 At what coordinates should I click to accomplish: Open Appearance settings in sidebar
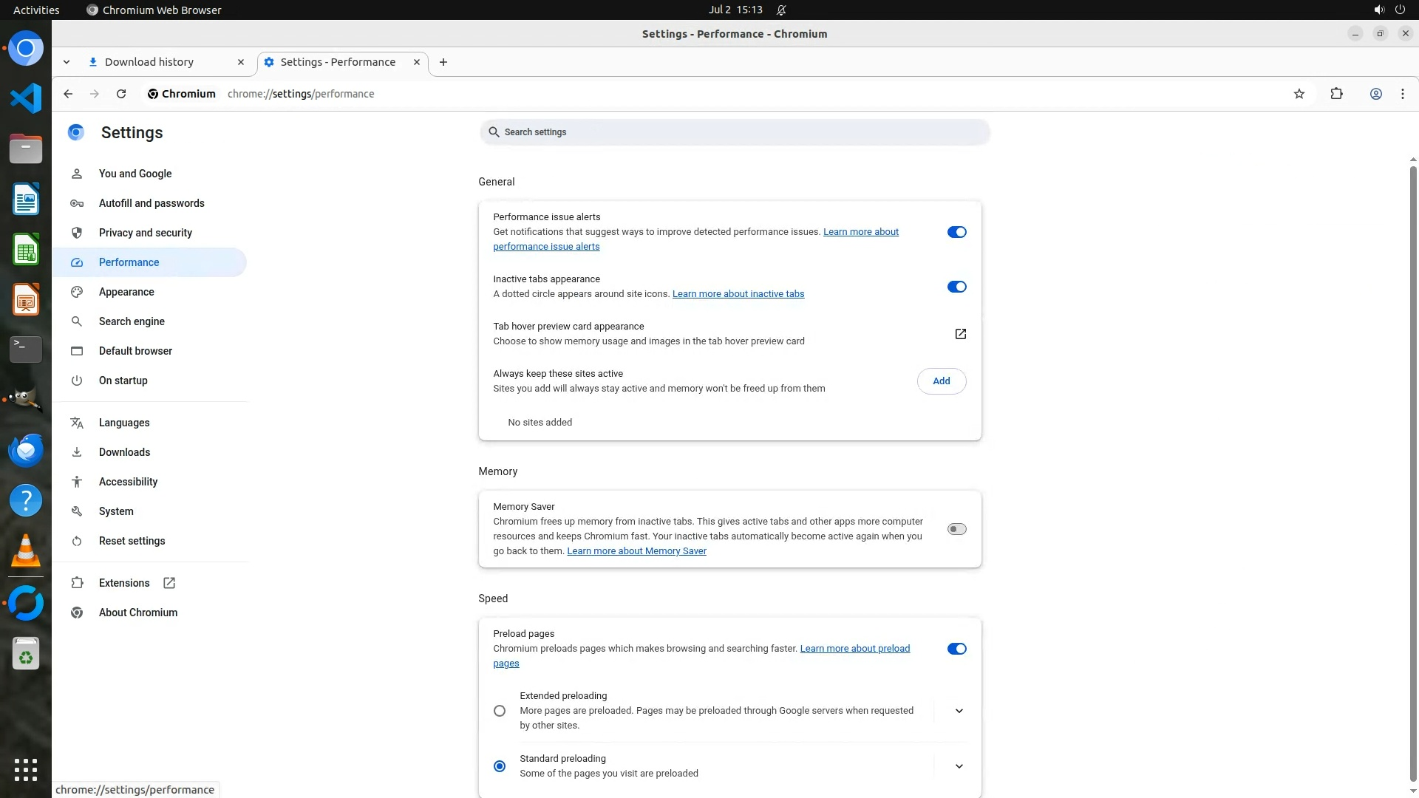[126, 292]
